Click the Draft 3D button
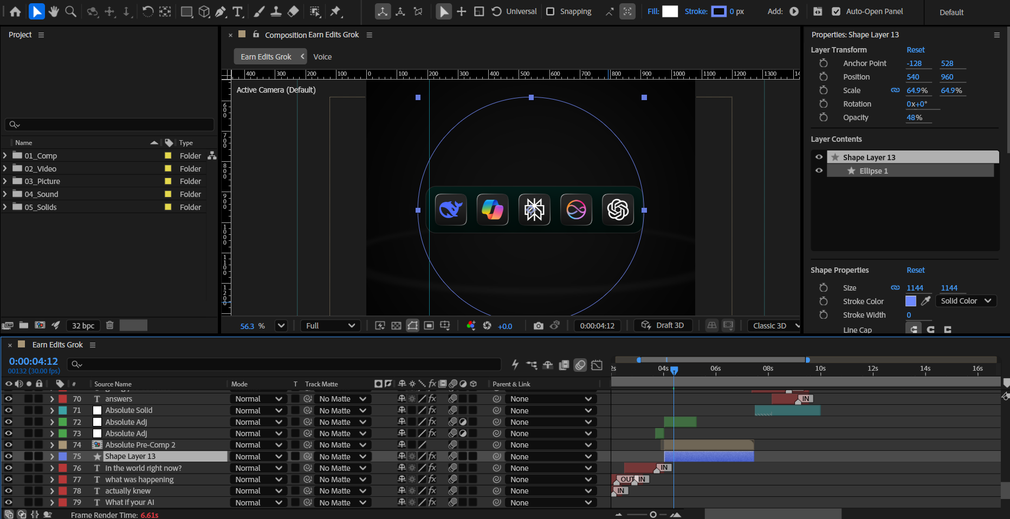The image size is (1010, 519). tap(663, 325)
